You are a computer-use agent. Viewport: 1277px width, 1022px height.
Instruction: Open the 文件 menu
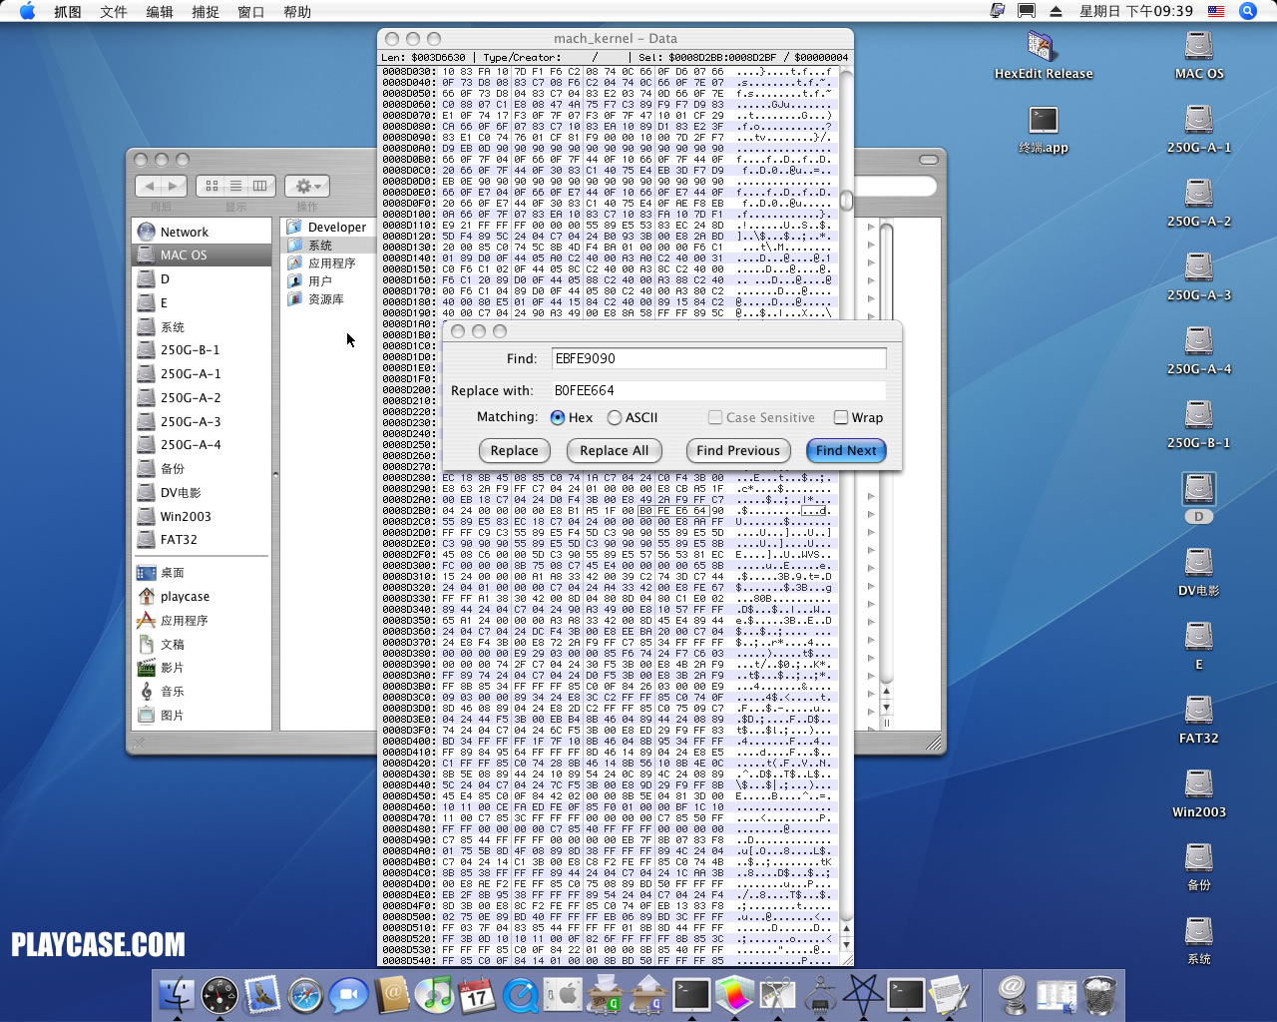(114, 11)
